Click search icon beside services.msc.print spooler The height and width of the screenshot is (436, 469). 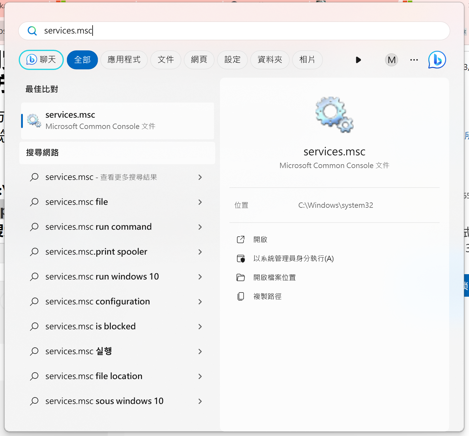[34, 252]
